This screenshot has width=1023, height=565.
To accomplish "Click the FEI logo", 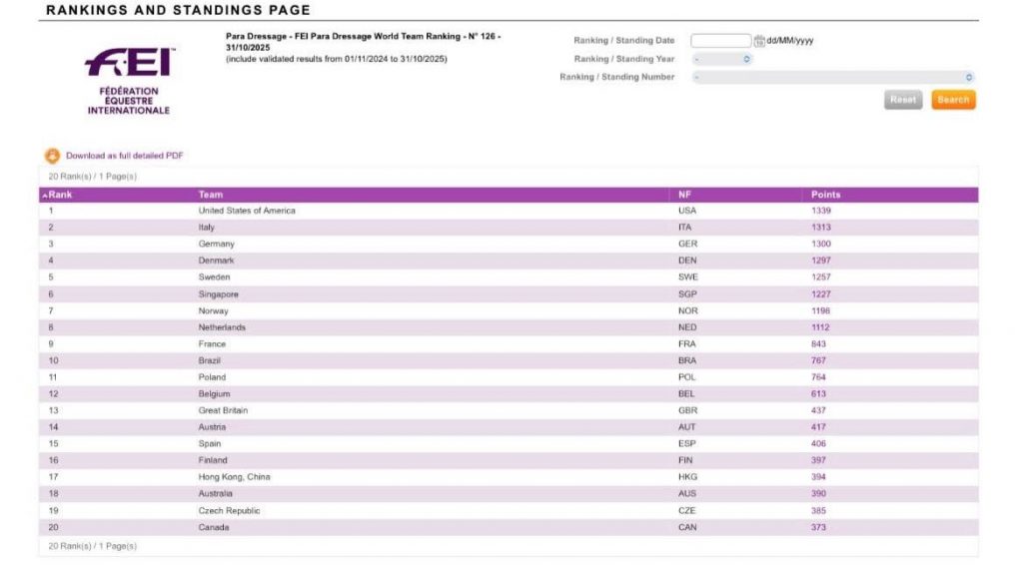I will pos(129,82).
